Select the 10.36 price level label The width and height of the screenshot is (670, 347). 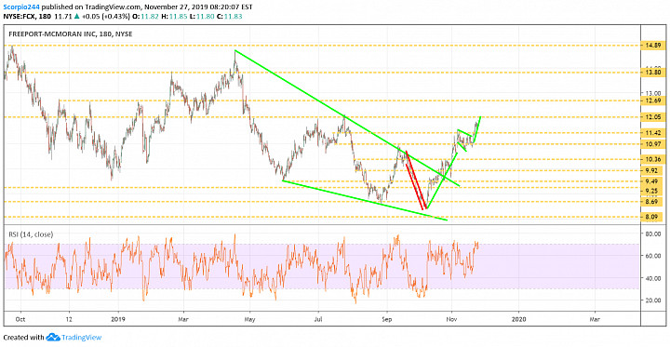[654, 159]
